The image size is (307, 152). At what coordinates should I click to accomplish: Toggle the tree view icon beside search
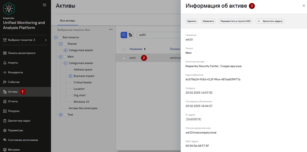130,35
